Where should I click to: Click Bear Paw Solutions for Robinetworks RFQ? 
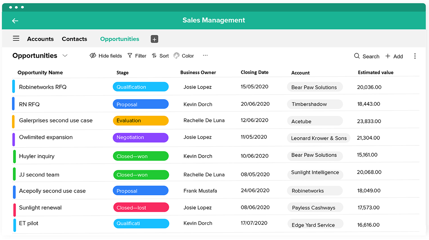coord(315,87)
